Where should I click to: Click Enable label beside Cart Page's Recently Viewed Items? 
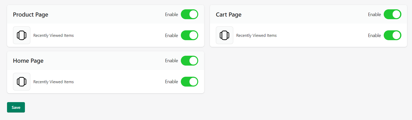374,36
